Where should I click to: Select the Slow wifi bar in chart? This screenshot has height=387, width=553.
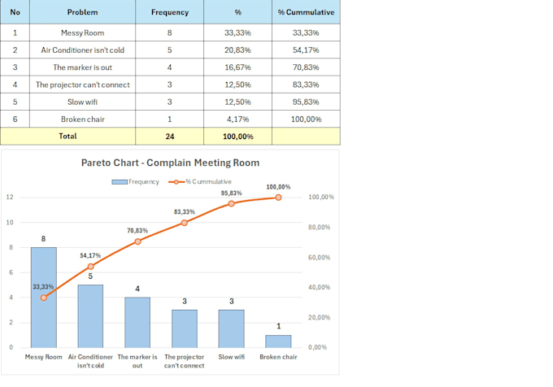pyautogui.click(x=231, y=328)
